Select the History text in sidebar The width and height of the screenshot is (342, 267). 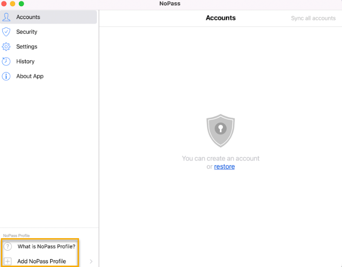tap(25, 61)
